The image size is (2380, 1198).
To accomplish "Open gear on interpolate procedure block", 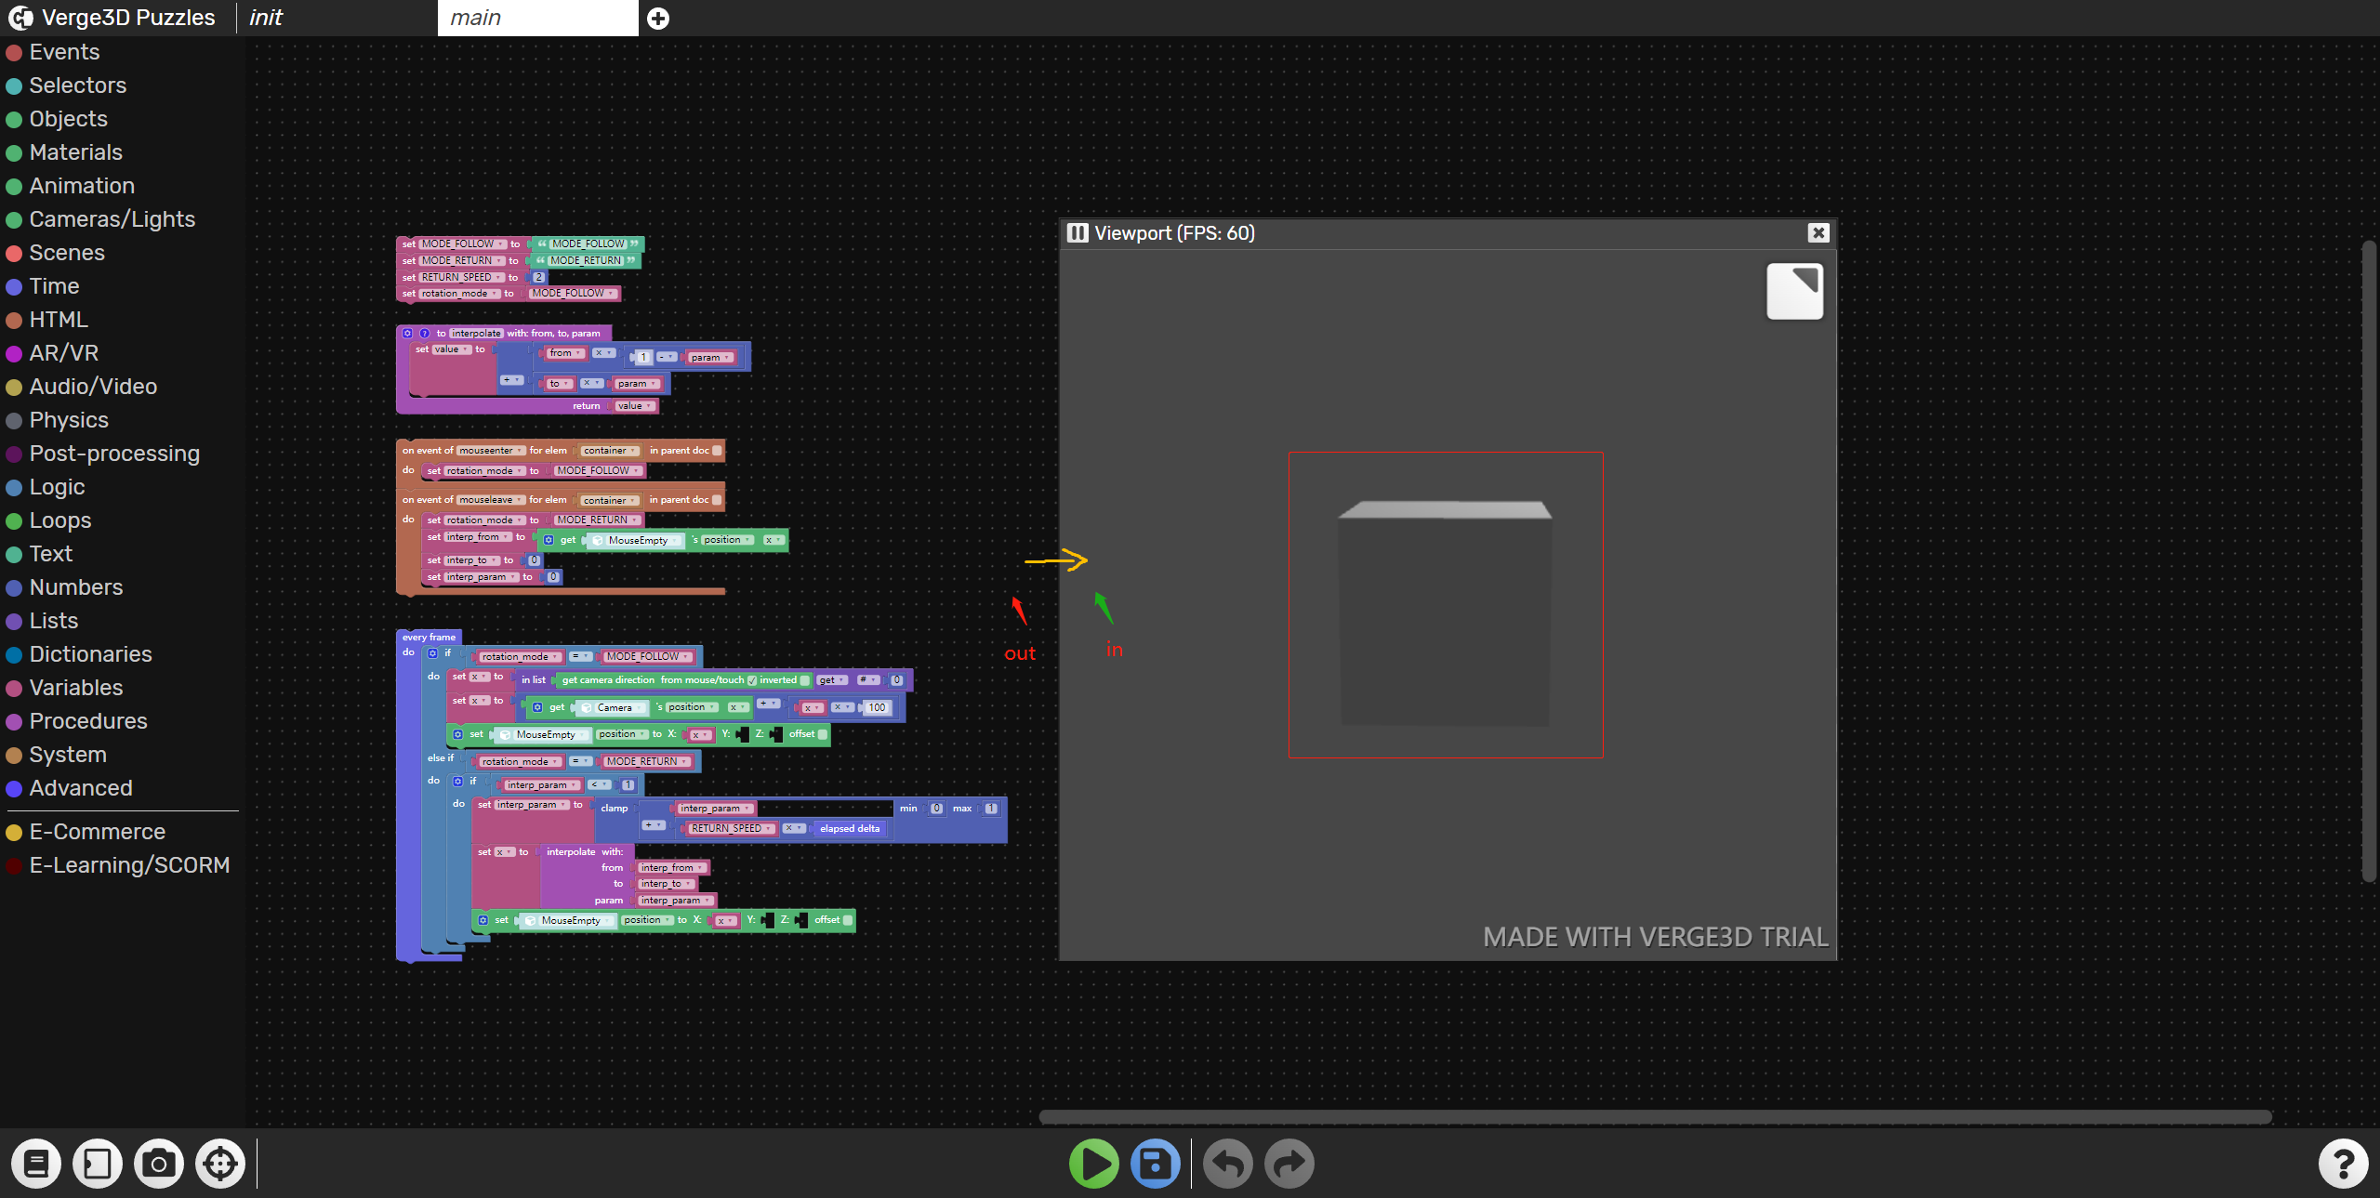I will (407, 333).
